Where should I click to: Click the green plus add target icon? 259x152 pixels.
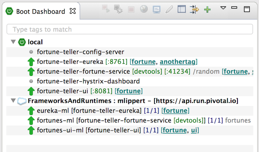tap(207, 10)
